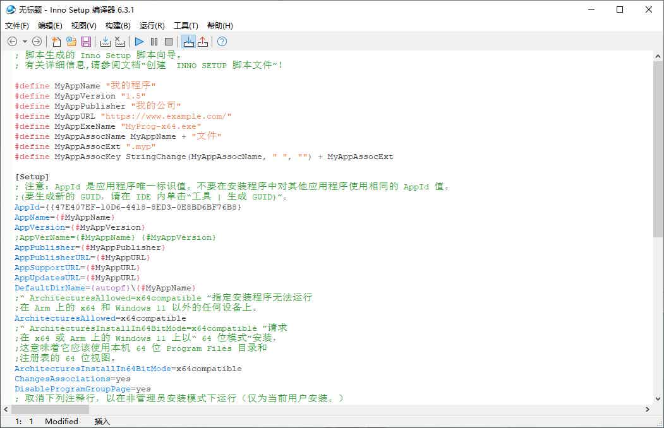Create a new script file icon
664x428 pixels.
(x=56, y=42)
